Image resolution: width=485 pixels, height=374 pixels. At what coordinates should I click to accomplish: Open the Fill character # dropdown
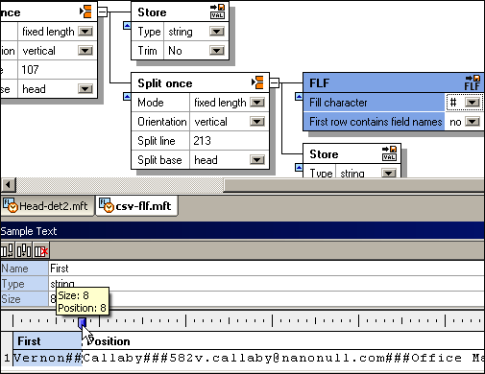(473, 103)
